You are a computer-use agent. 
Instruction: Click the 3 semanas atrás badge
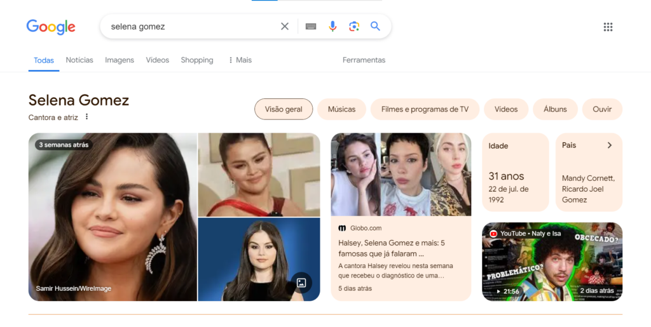point(64,145)
